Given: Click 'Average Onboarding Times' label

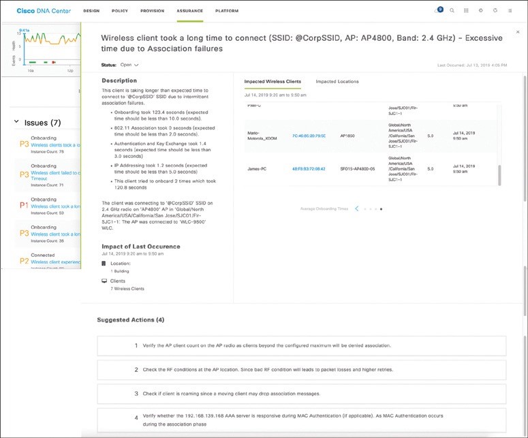Looking at the screenshot, I should [x=324, y=208].
